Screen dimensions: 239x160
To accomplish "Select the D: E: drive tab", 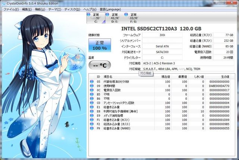I will (115, 18).
